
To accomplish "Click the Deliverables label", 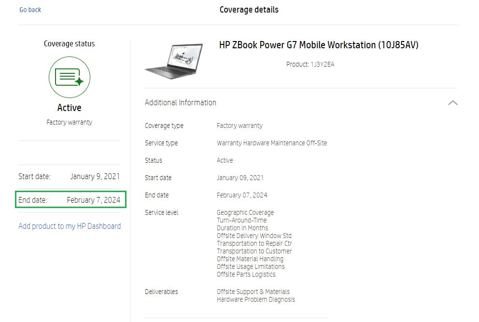I will [161, 292].
